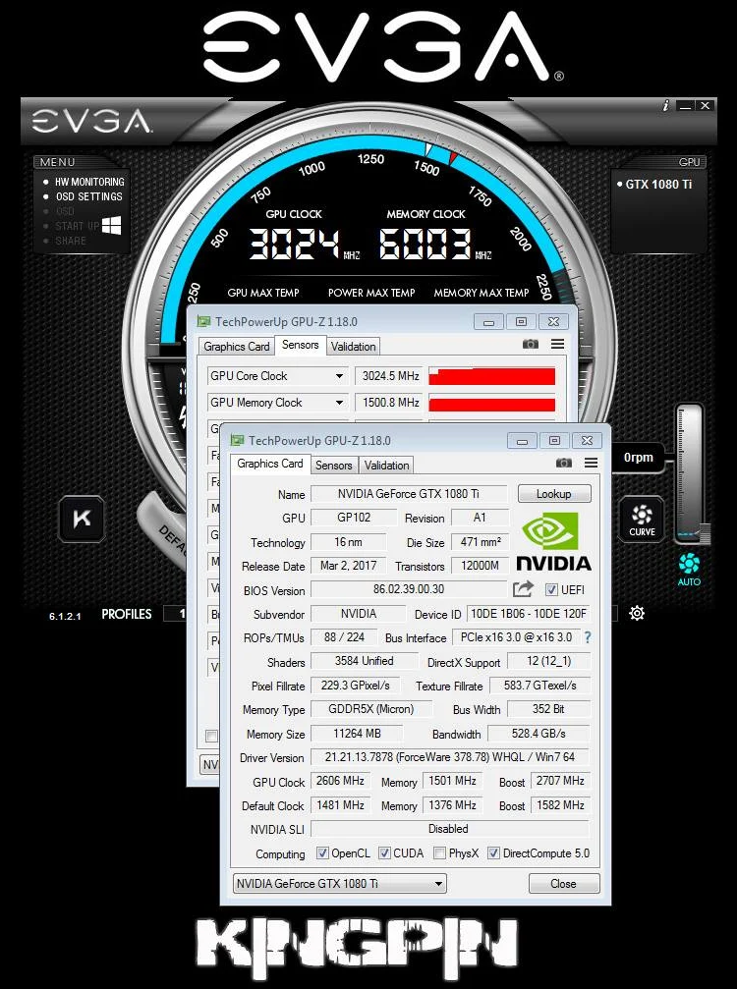Toggle the AUTO fan mode icon
The width and height of the screenshot is (737, 989).
(689, 568)
